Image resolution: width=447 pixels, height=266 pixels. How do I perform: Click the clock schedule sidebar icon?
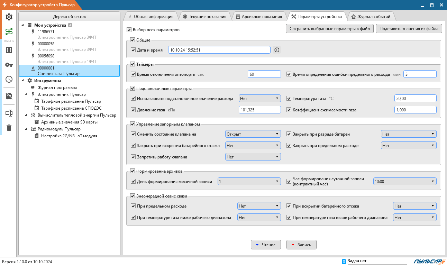click(x=9, y=79)
